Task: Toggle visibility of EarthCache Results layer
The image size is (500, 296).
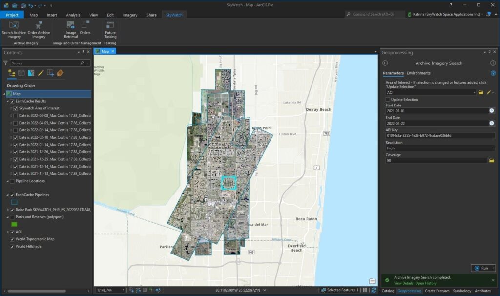Action: click(x=12, y=101)
